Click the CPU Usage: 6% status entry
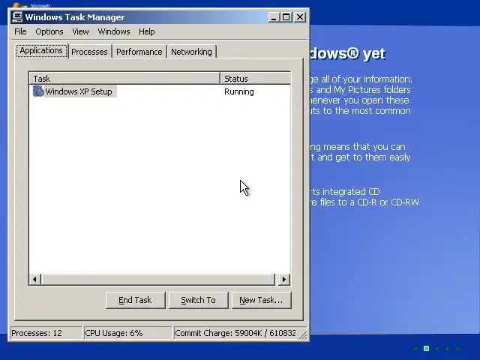 pyautogui.click(x=127, y=333)
